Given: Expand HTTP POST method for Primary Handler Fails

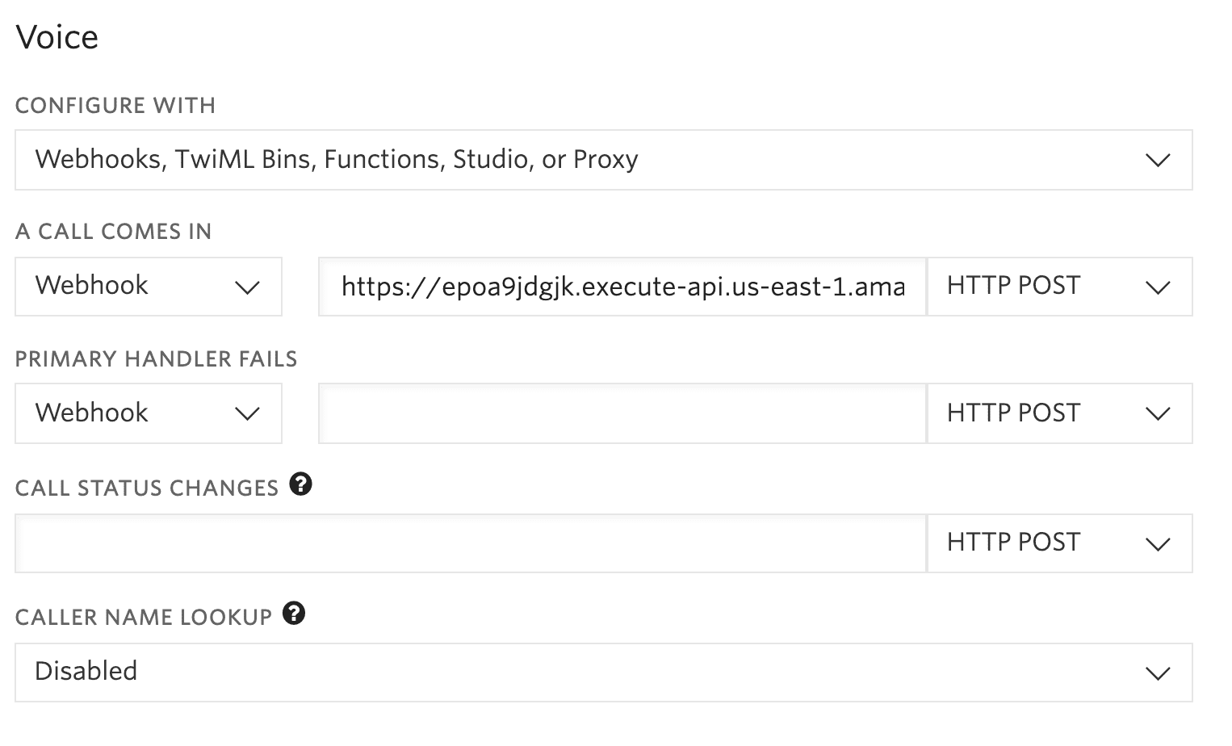Looking at the screenshot, I should (1059, 413).
